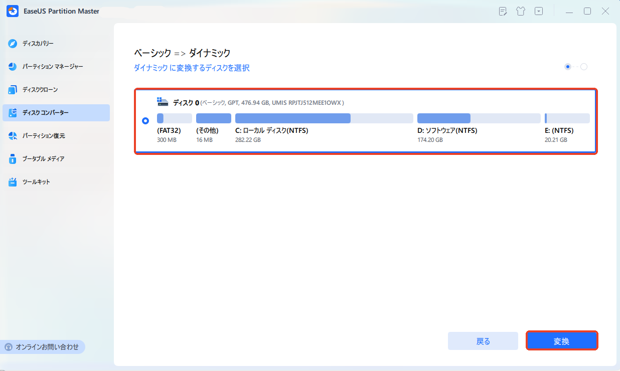
Task: Select the パーティション復元 recovery icon
Action: tap(13, 136)
